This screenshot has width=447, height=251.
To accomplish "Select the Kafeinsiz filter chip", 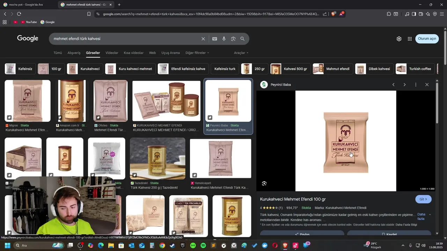I will (x=20, y=69).
